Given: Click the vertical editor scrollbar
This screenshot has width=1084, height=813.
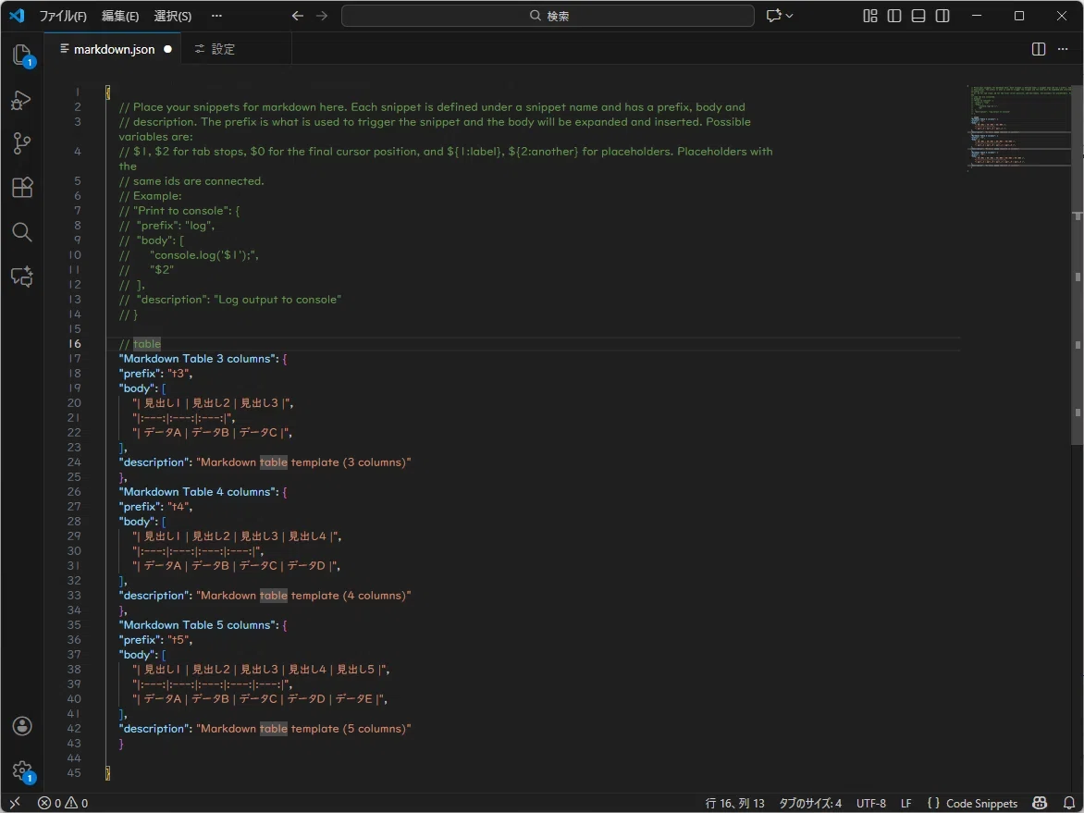Looking at the screenshot, I should 1078,263.
